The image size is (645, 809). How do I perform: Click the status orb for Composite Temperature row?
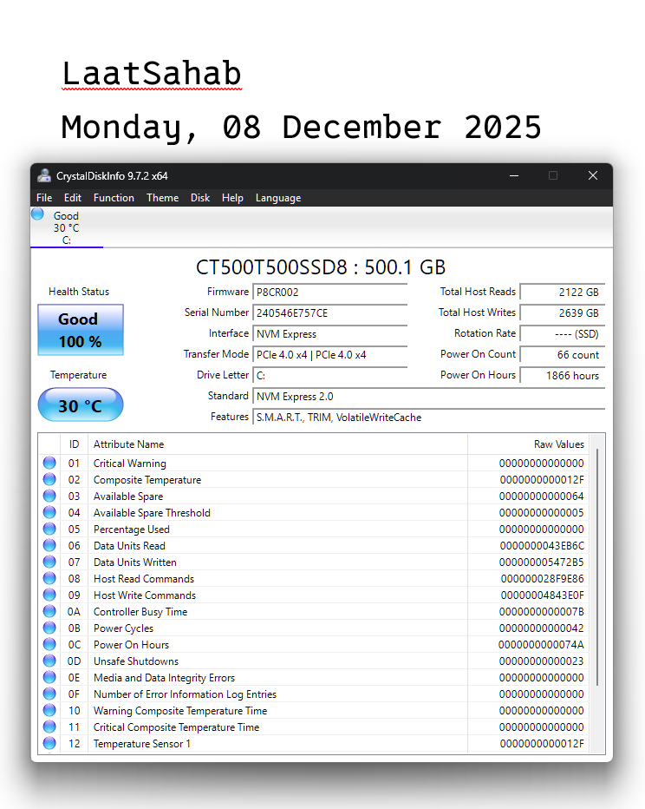coord(49,480)
